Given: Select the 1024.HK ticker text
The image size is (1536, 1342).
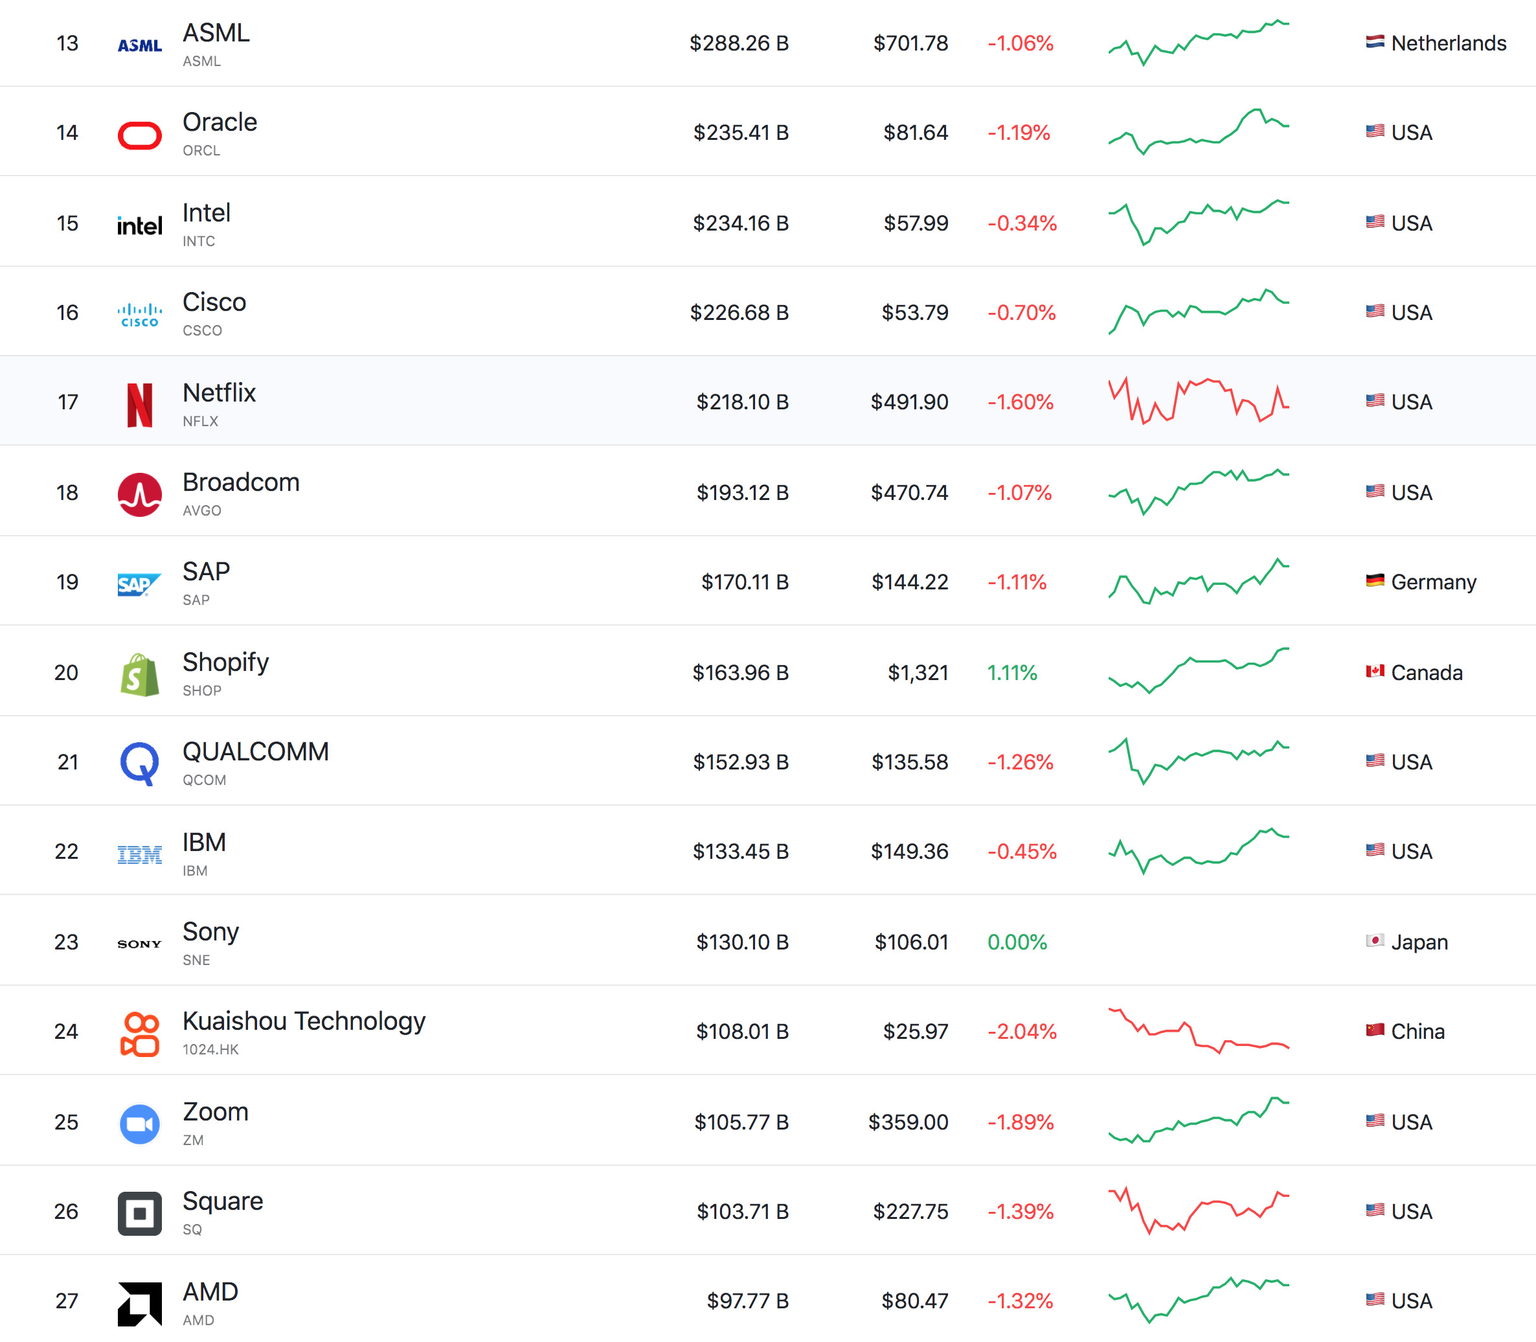Looking at the screenshot, I should click(210, 1049).
